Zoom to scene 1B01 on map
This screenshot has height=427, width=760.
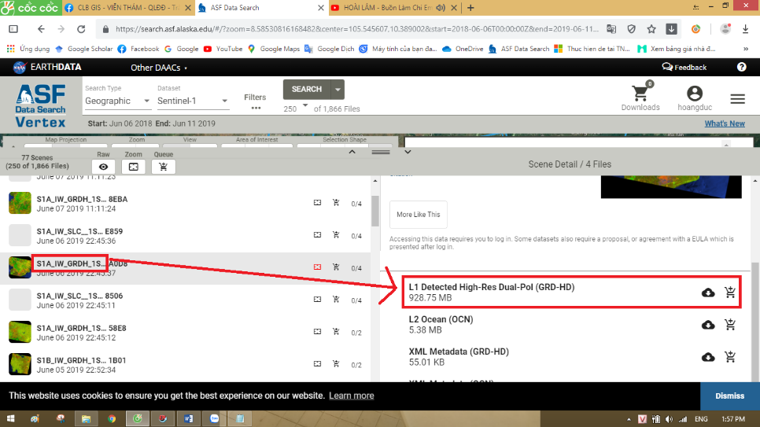317,364
